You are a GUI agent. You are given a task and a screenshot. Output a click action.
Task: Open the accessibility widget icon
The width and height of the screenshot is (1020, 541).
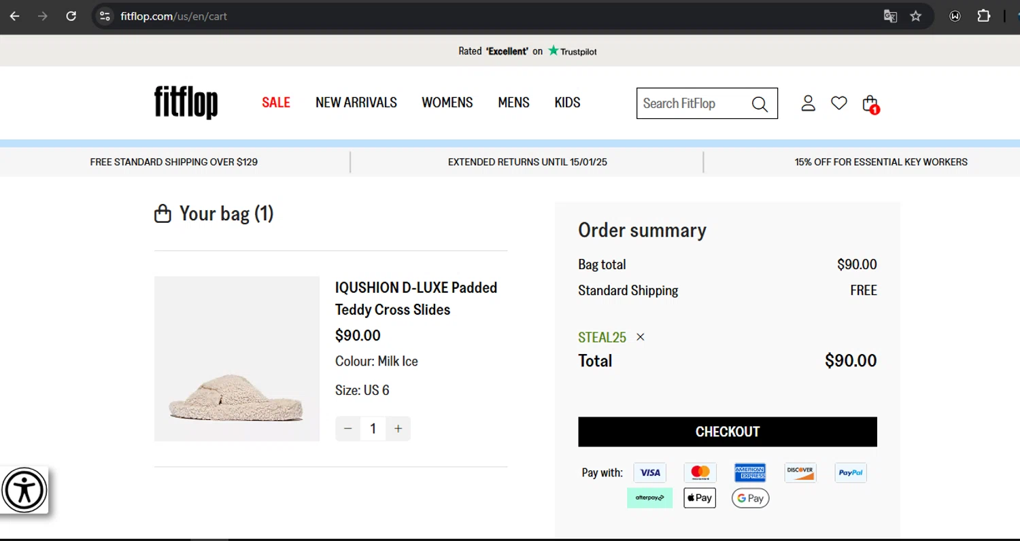pyautogui.click(x=24, y=490)
